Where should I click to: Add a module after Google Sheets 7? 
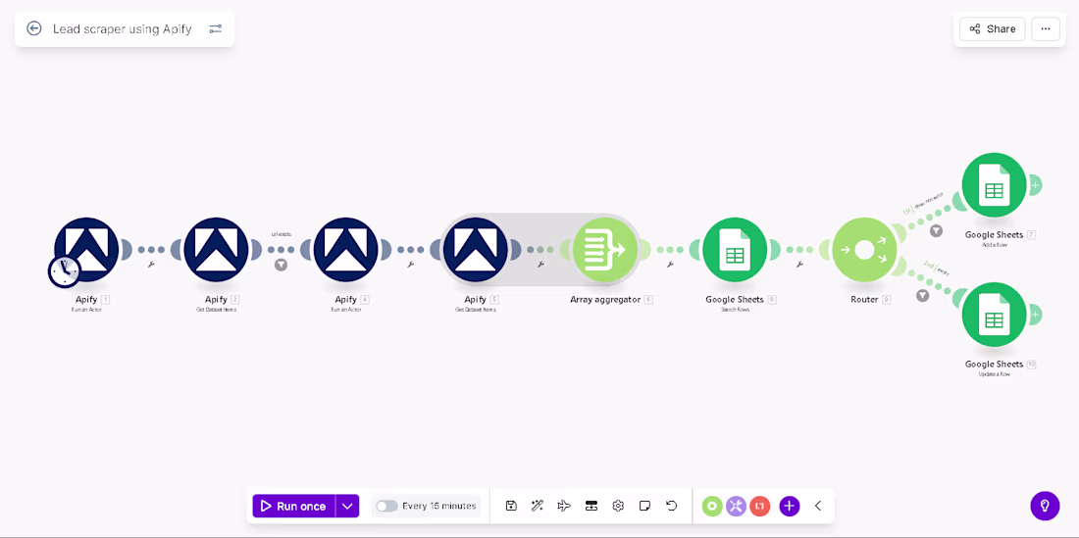click(1035, 185)
